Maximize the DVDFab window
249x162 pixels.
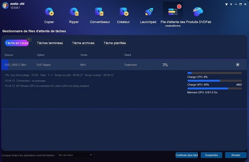pos(241,4)
